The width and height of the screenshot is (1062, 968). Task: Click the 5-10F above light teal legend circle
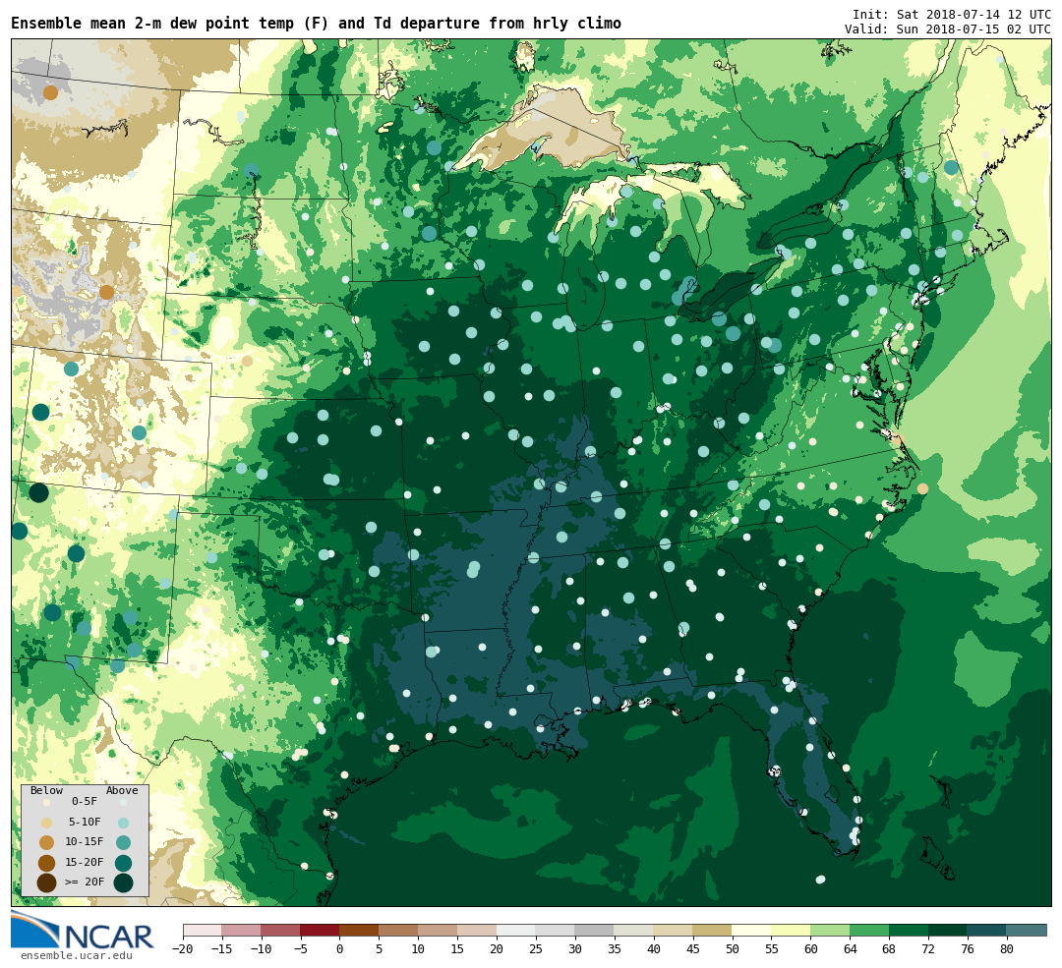click(123, 823)
